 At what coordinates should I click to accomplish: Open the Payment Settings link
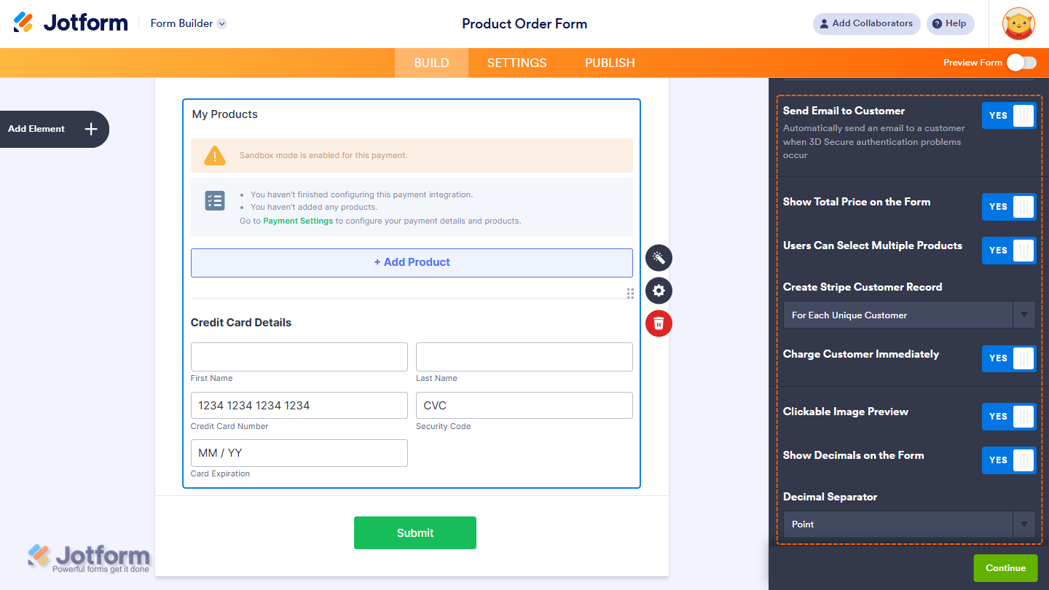tap(297, 221)
